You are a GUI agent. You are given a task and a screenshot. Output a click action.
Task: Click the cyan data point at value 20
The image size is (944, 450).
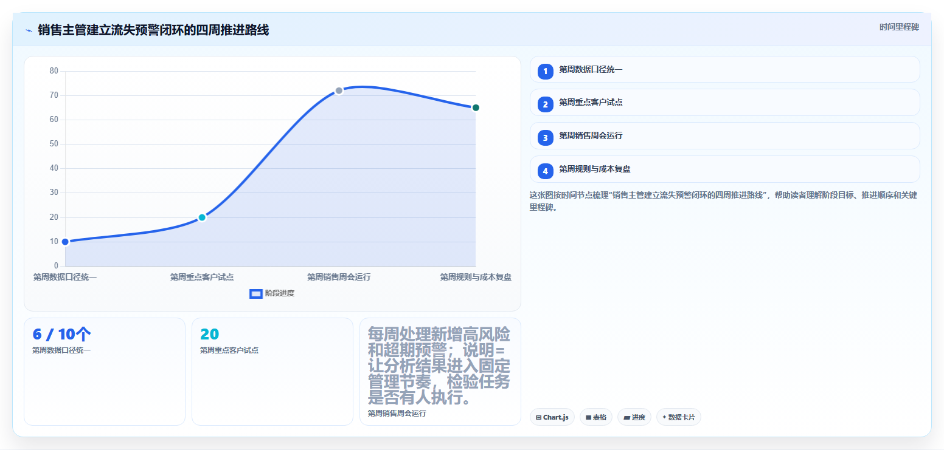click(x=202, y=217)
